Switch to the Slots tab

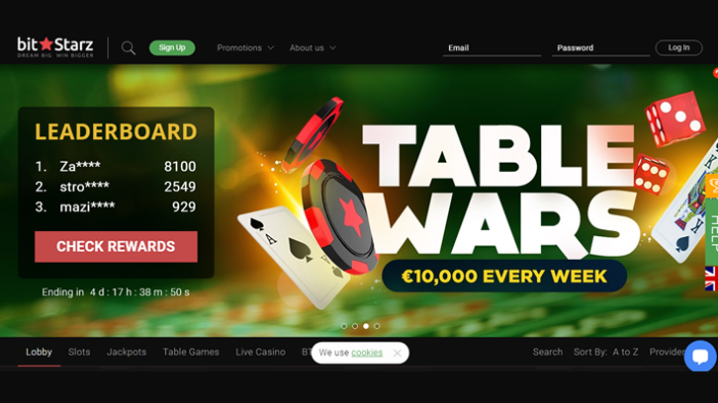(79, 352)
